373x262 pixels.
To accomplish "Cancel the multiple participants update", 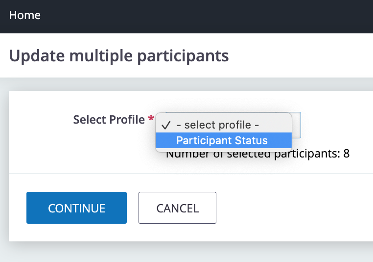I will pyautogui.click(x=177, y=208).
